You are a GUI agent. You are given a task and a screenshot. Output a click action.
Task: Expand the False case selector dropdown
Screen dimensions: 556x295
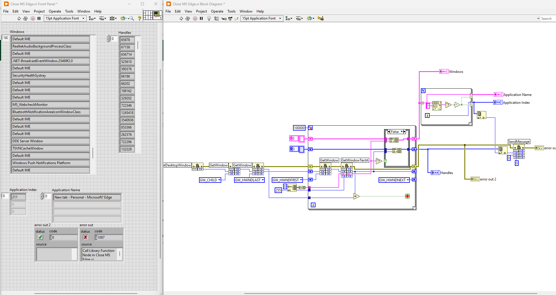click(402, 132)
